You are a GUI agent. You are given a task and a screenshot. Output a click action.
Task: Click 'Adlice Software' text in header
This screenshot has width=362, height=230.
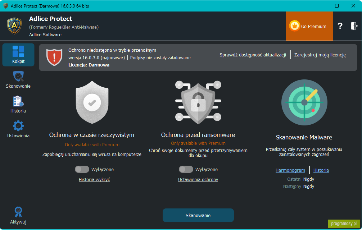click(45, 35)
